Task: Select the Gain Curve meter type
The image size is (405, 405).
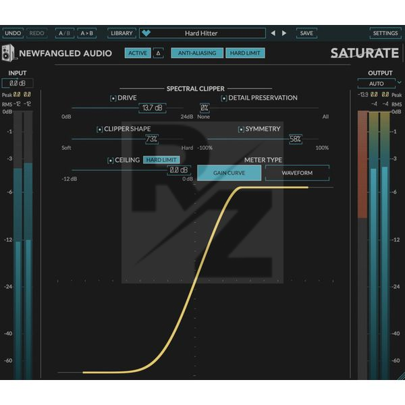Action: (x=229, y=173)
